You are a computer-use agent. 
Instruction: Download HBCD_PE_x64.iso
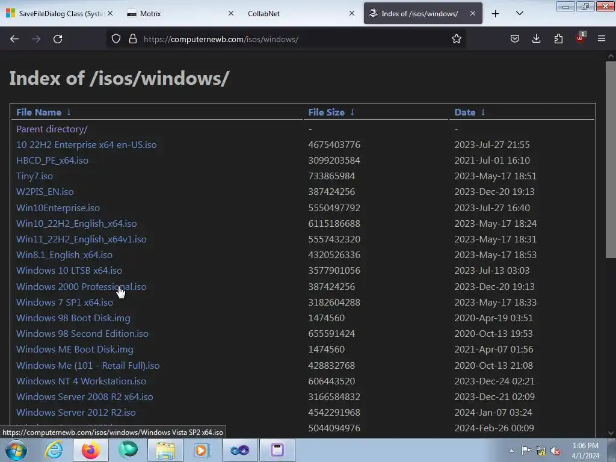click(x=52, y=160)
